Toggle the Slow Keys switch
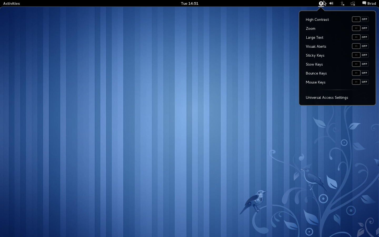 360,64
